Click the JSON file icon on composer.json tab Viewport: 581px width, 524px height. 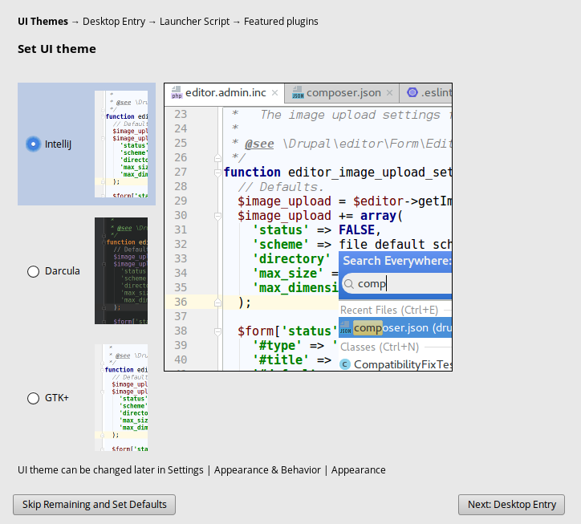pos(298,92)
